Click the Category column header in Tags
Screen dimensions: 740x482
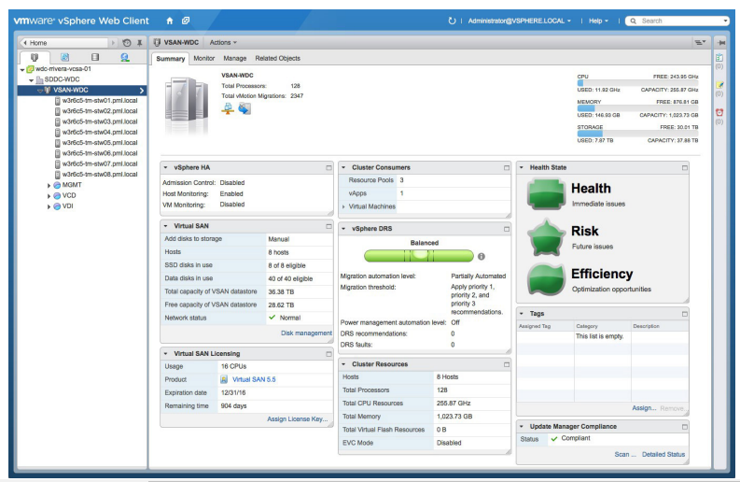[x=602, y=326]
